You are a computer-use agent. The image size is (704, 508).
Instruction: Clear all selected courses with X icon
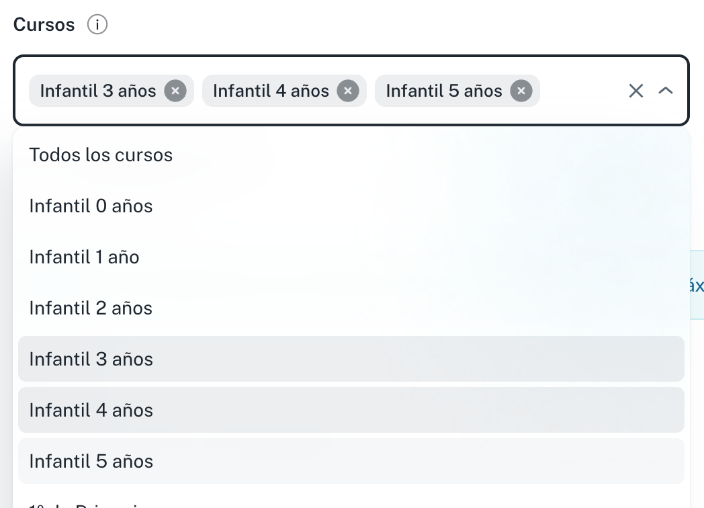pyautogui.click(x=635, y=91)
